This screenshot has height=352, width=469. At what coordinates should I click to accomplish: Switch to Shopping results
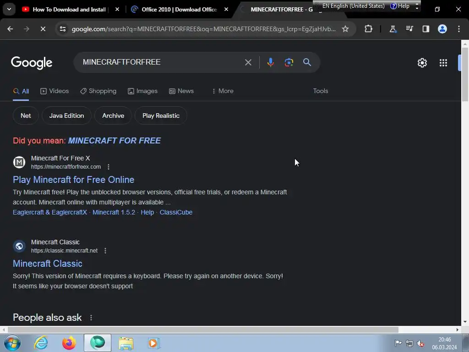[98, 91]
